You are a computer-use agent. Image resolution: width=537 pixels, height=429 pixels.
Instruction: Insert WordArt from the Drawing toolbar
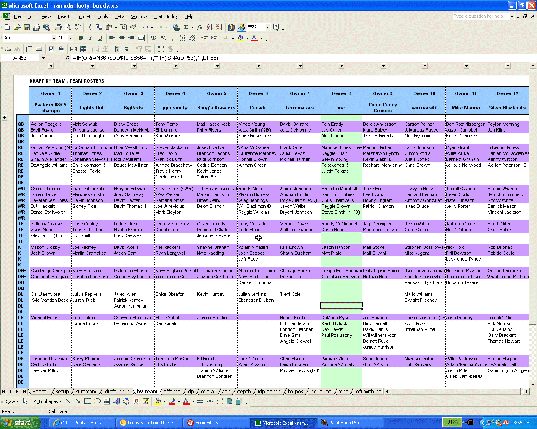pos(117,401)
